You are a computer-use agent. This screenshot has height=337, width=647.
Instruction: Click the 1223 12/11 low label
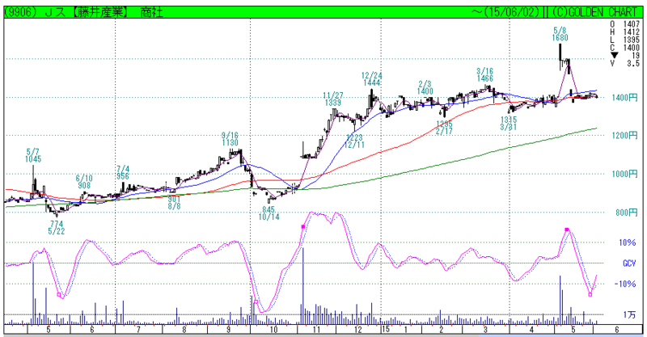354,141
